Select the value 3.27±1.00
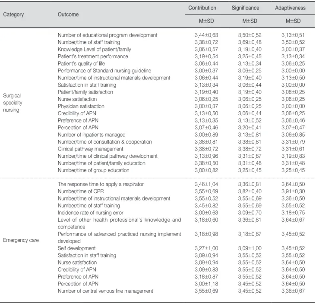316x304 pixels. coord(206,248)
